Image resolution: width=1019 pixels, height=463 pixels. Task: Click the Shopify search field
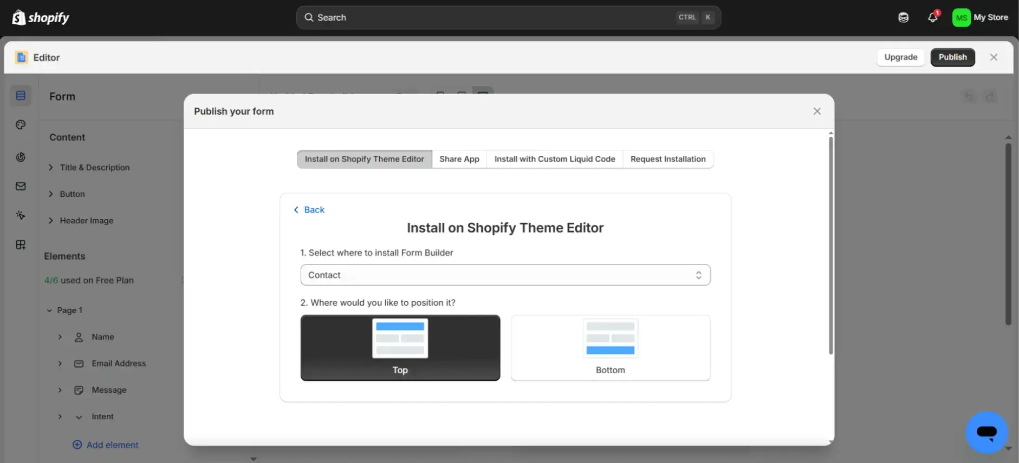tap(508, 17)
